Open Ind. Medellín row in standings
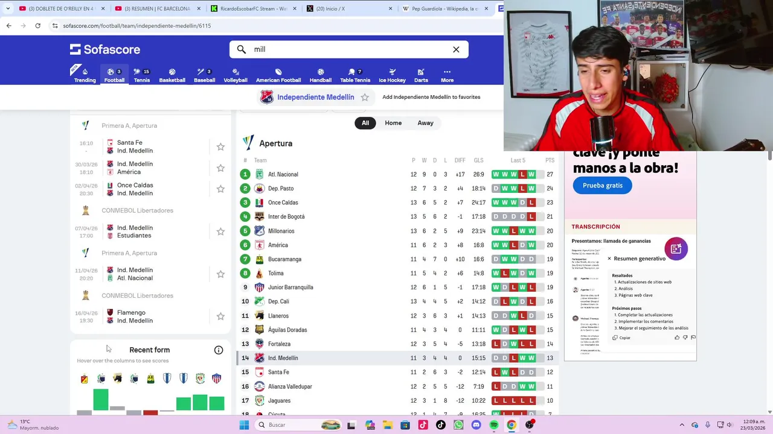Viewport: 773px width, 434px height. 397,358
